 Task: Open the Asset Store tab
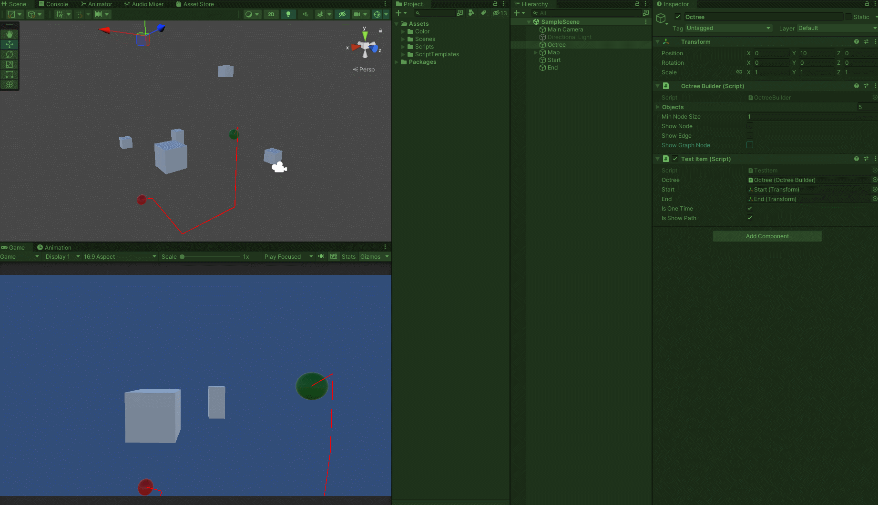click(x=195, y=4)
